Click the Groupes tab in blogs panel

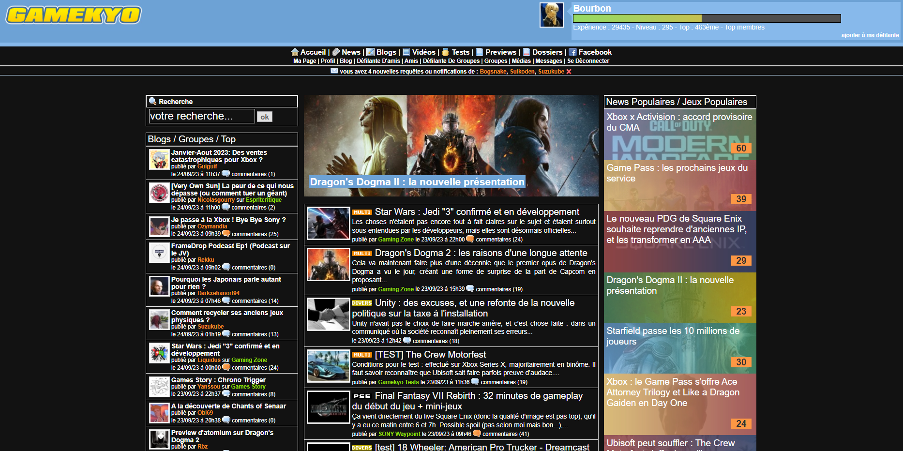point(196,139)
